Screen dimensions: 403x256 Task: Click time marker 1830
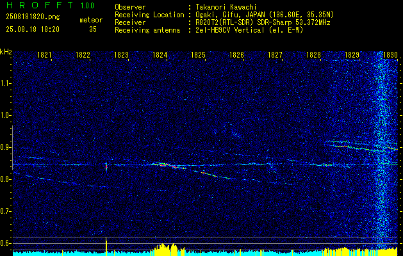(390, 54)
